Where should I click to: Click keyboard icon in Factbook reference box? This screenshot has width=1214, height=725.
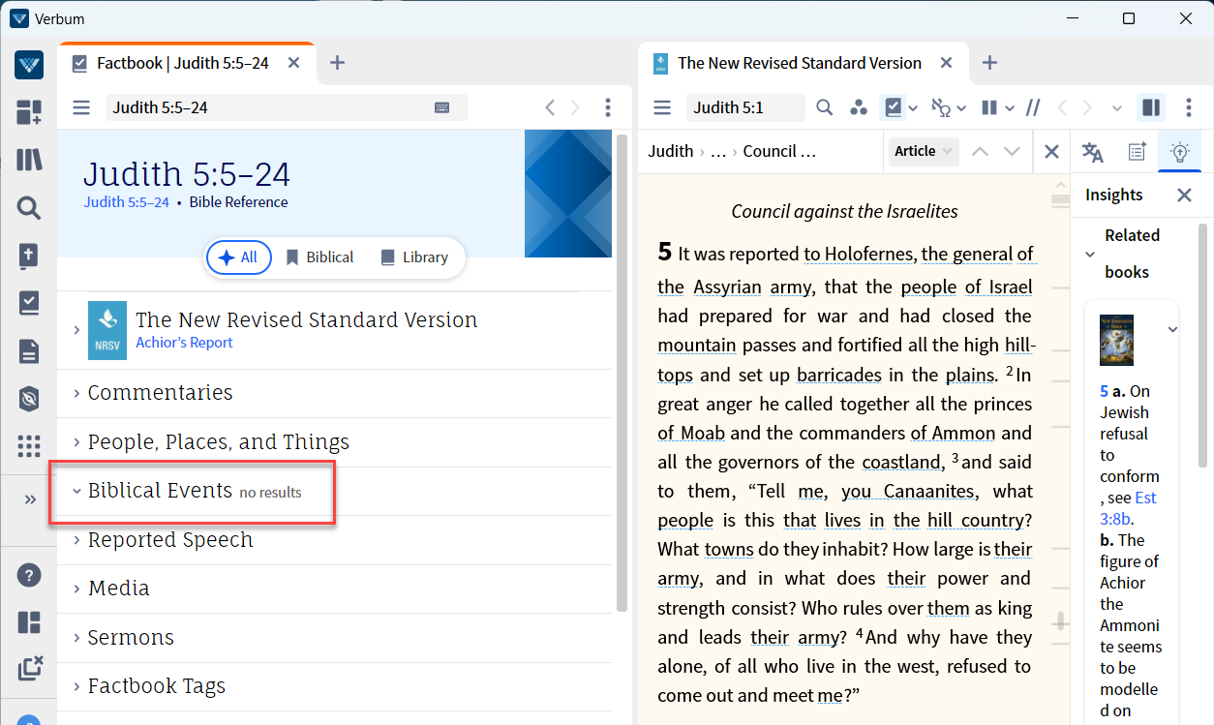click(x=442, y=107)
